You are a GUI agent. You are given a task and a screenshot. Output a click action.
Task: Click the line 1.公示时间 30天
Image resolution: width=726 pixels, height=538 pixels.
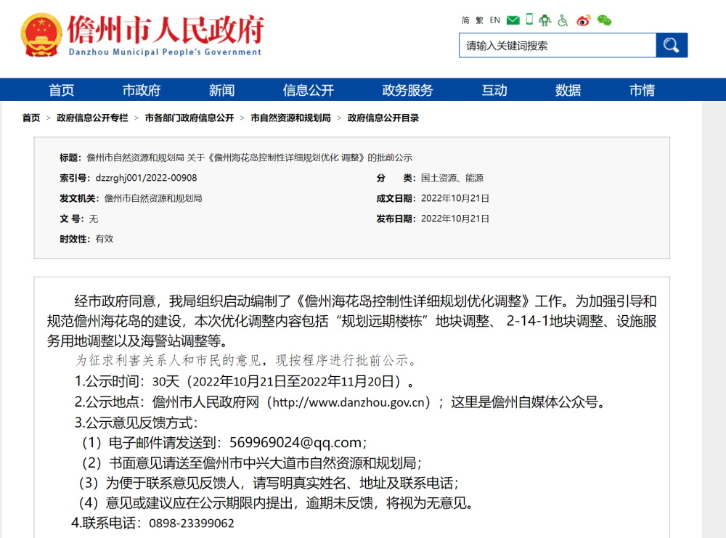[x=244, y=381]
